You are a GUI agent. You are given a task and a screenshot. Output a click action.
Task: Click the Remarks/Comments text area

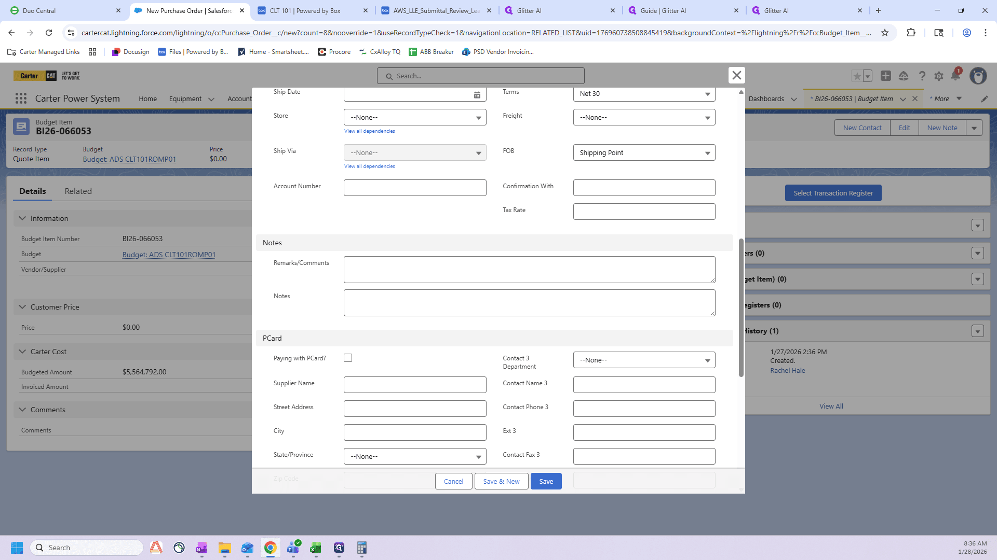click(x=529, y=270)
